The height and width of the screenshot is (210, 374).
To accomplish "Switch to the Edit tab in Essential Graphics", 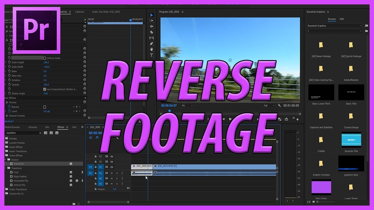I will 342,19.
